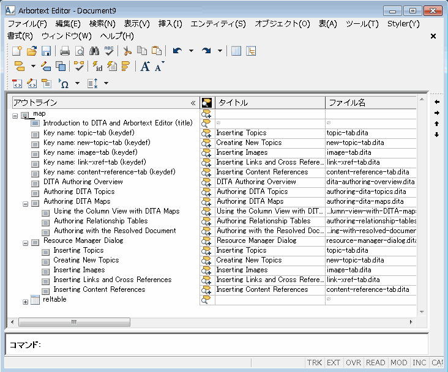
Task: Open the 編集(E) menu
Action: (68, 24)
